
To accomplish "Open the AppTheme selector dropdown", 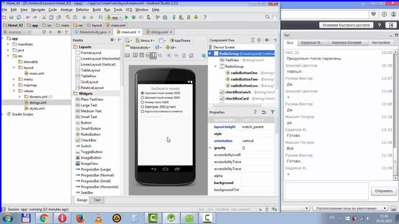I will click(180, 40).
